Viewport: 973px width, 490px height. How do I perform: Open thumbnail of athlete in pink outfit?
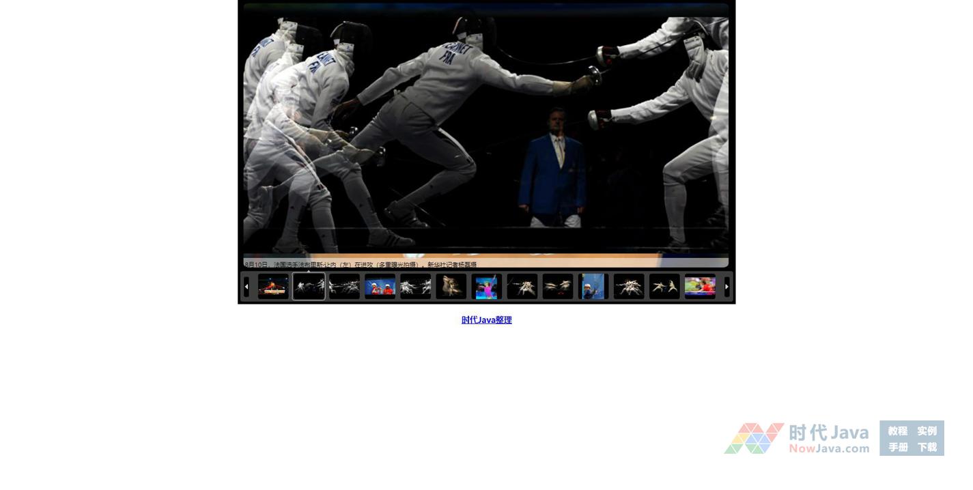point(486,287)
